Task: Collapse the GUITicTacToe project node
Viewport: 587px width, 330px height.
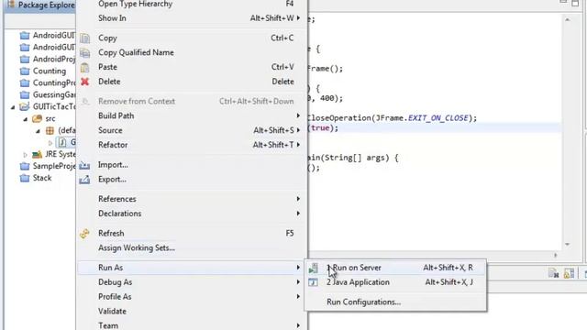Action: (13, 107)
